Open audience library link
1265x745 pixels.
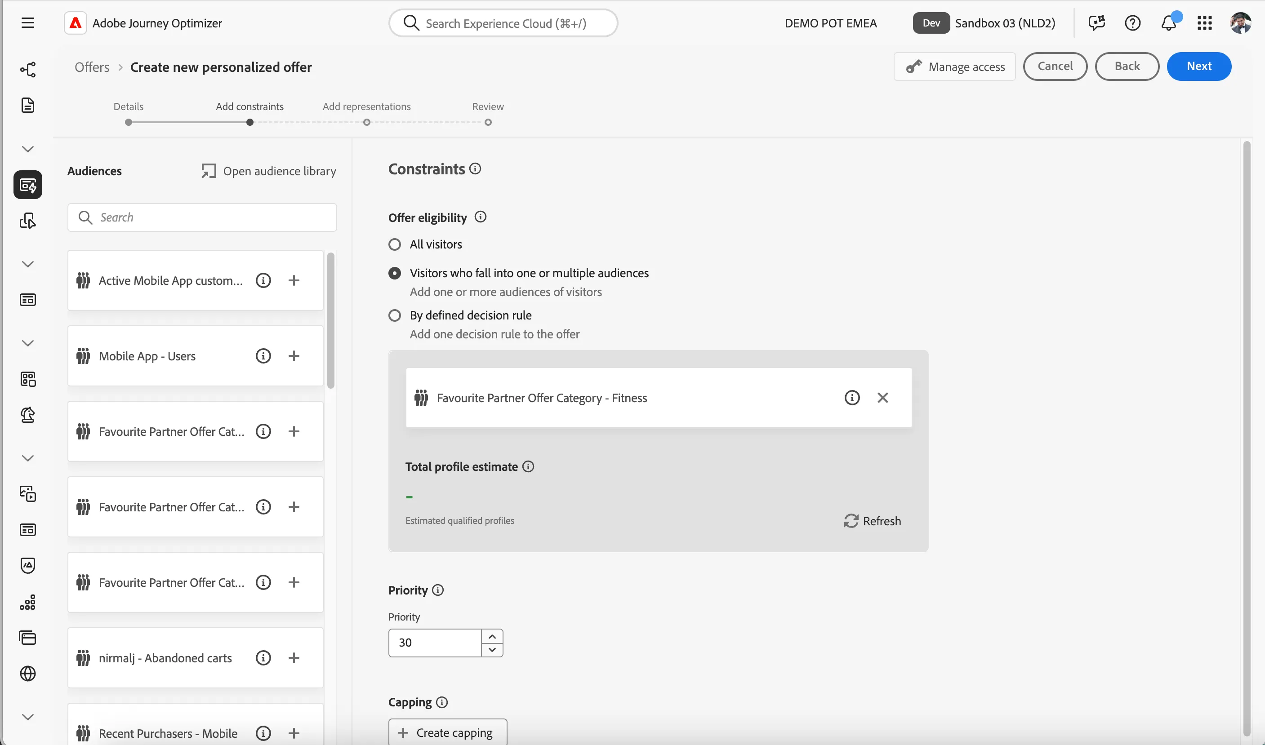click(269, 171)
